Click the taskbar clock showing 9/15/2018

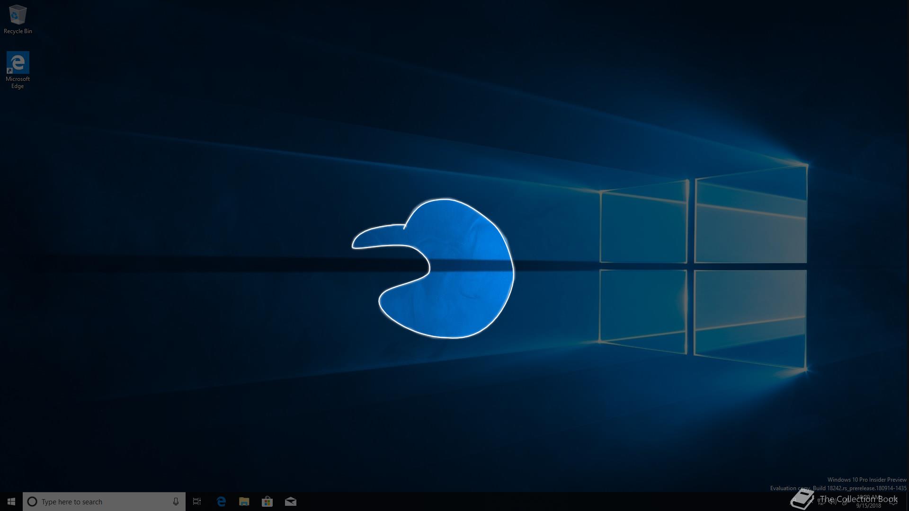(x=868, y=502)
